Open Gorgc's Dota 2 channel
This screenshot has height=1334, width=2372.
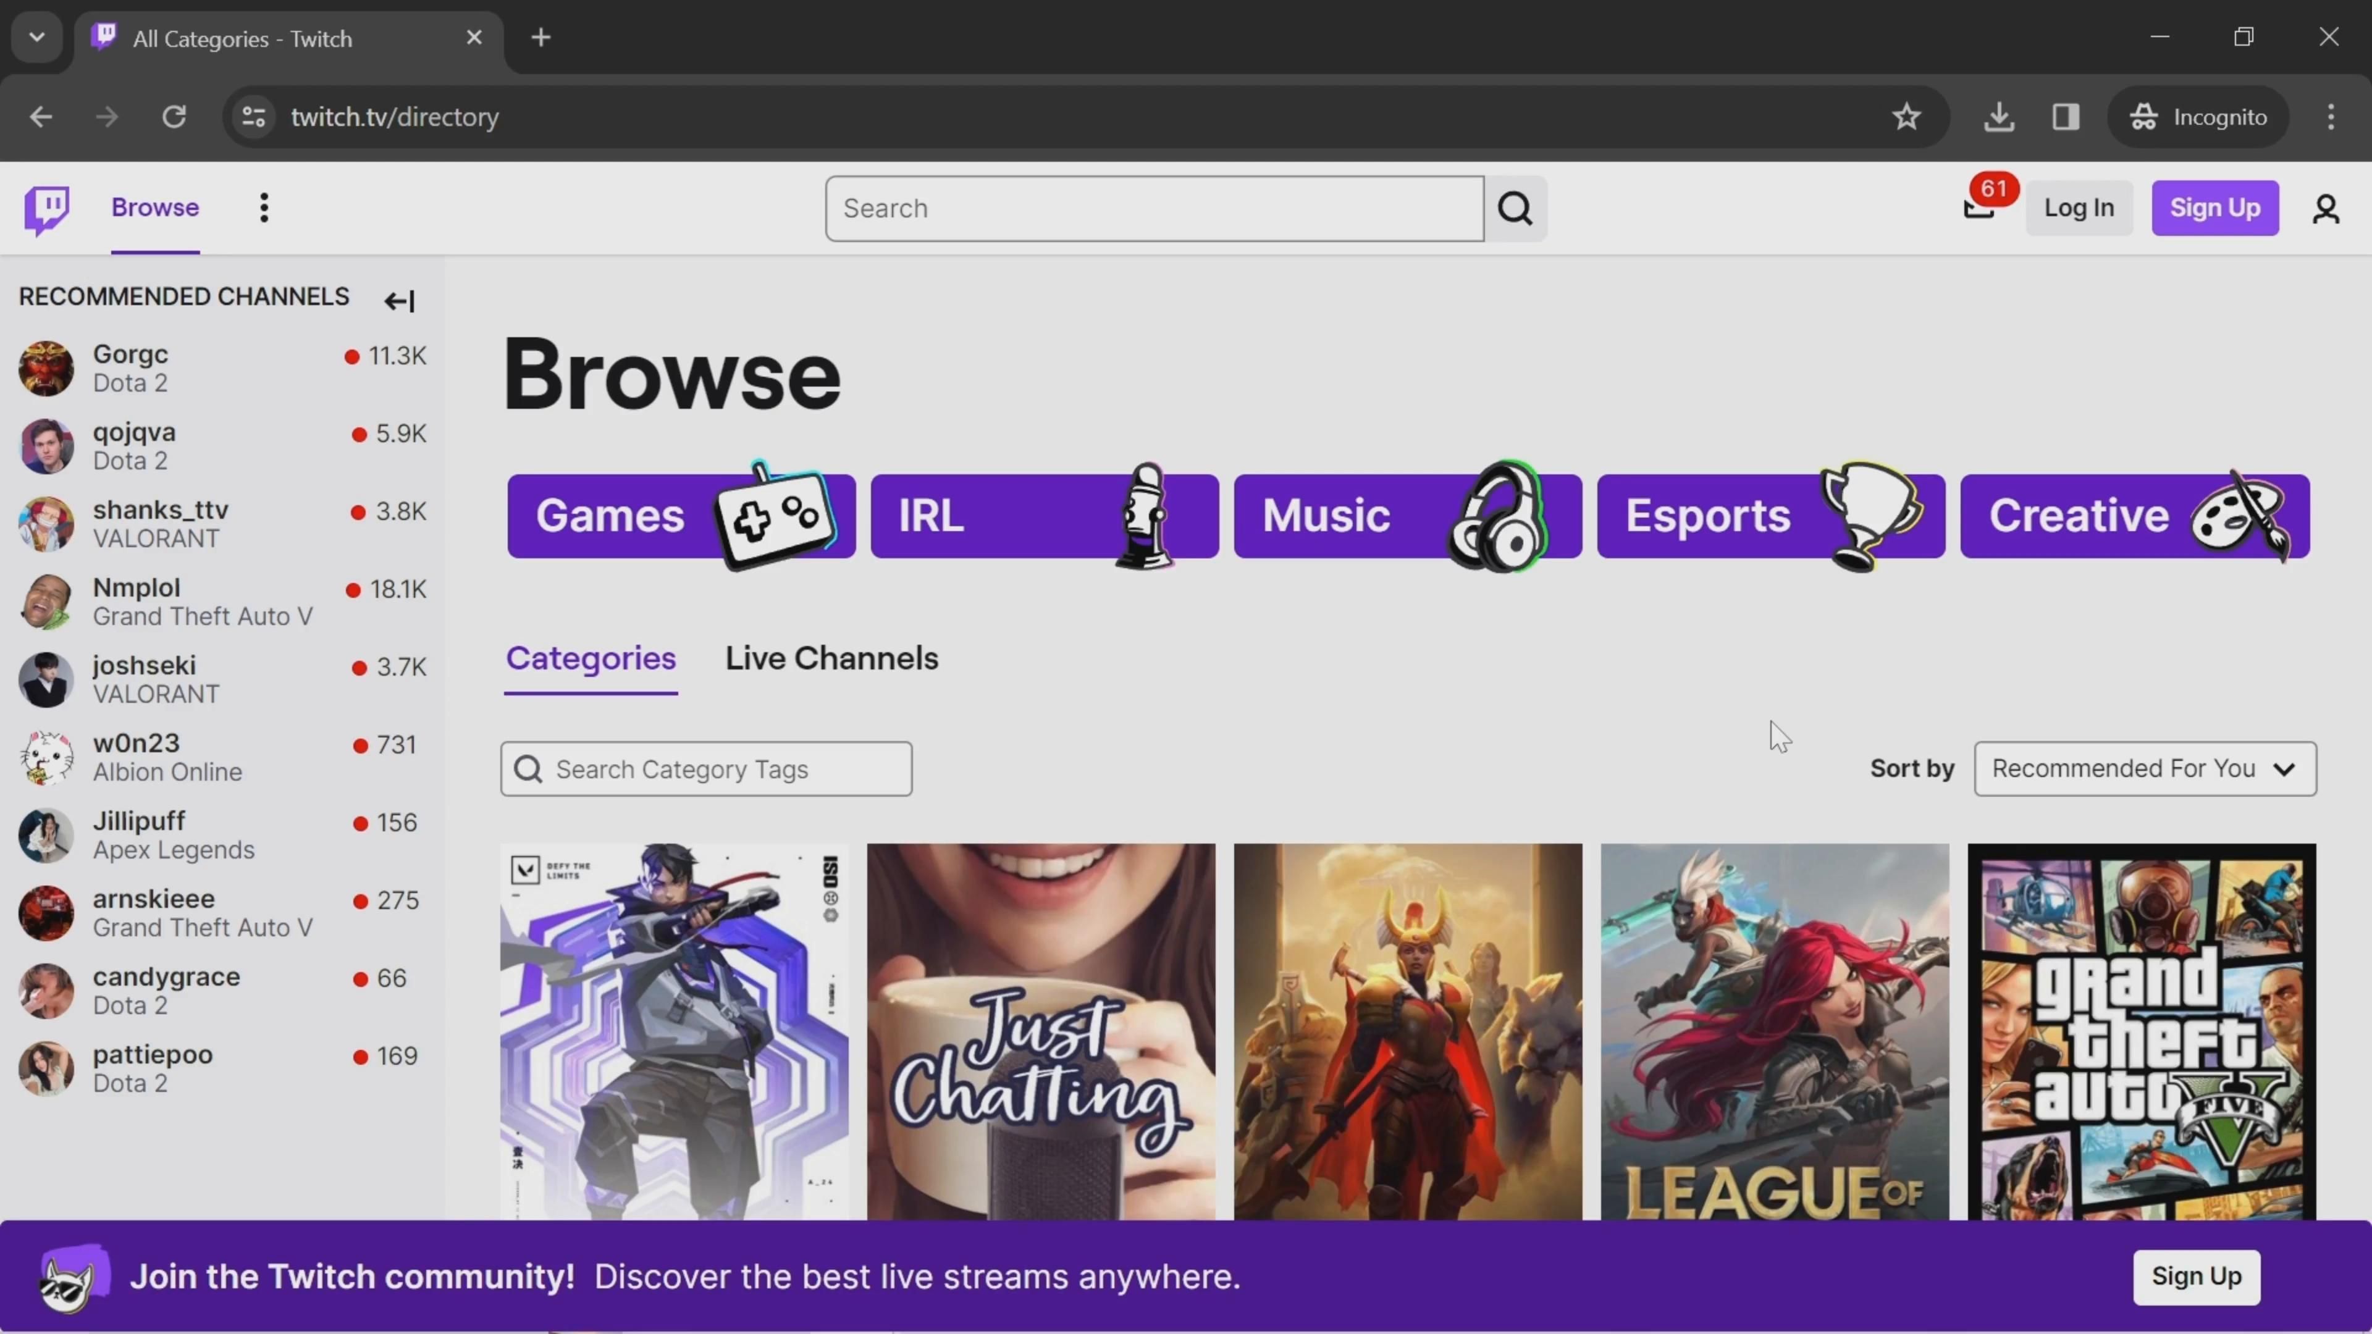pos(131,368)
